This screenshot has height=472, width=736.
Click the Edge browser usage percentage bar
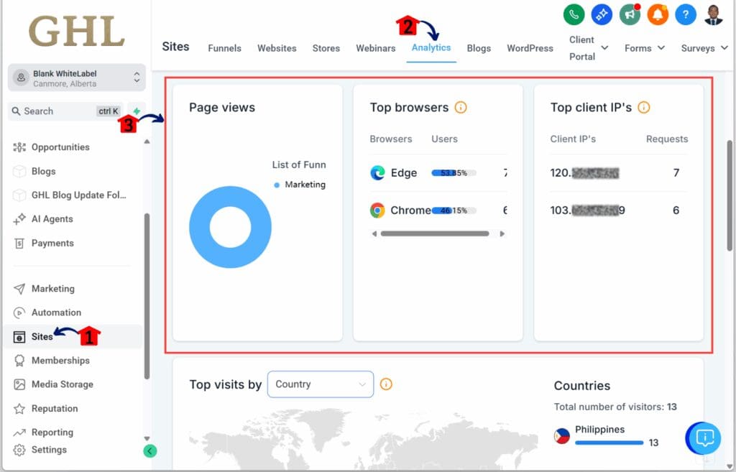click(x=452, y=172)
